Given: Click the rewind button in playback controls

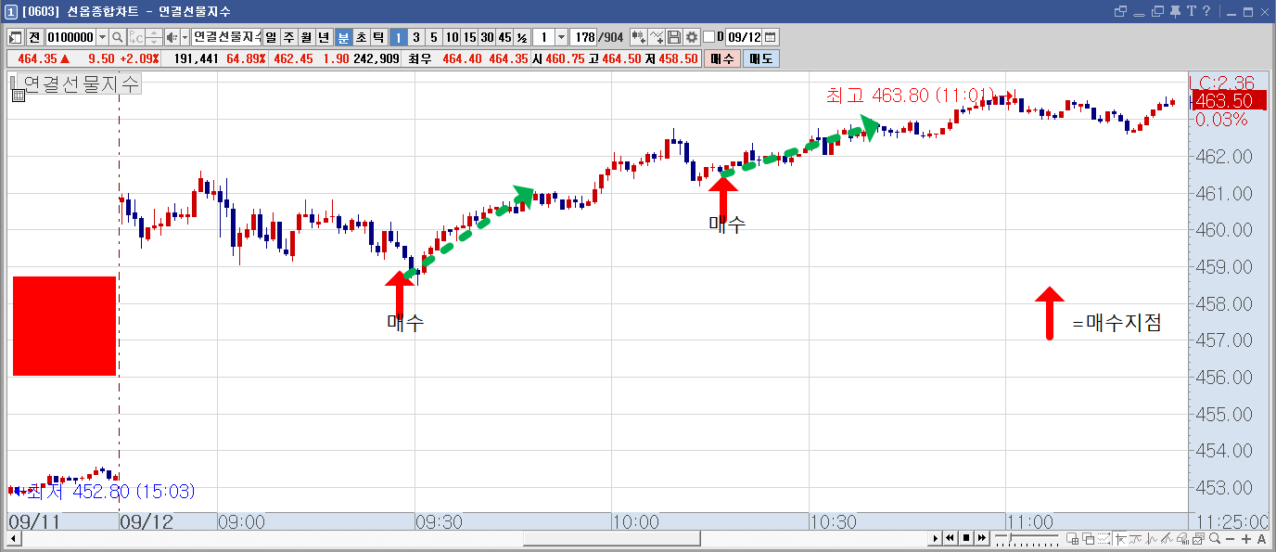Looking at the screenshot, I should (951, 538).
